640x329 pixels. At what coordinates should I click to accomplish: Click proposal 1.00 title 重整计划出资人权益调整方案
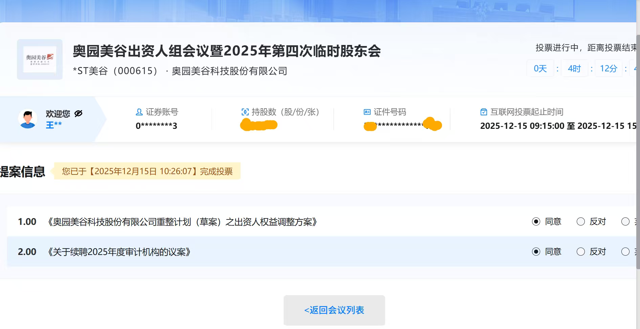[182, 222]
